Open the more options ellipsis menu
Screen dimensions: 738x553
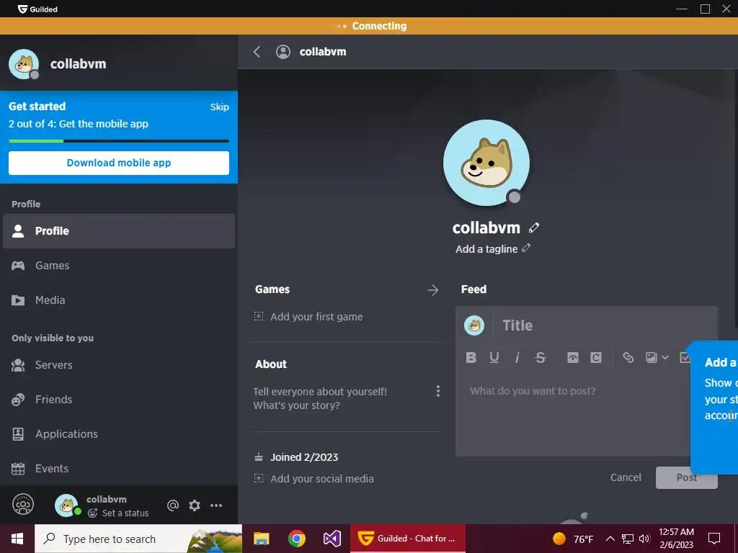pos(216,505)
